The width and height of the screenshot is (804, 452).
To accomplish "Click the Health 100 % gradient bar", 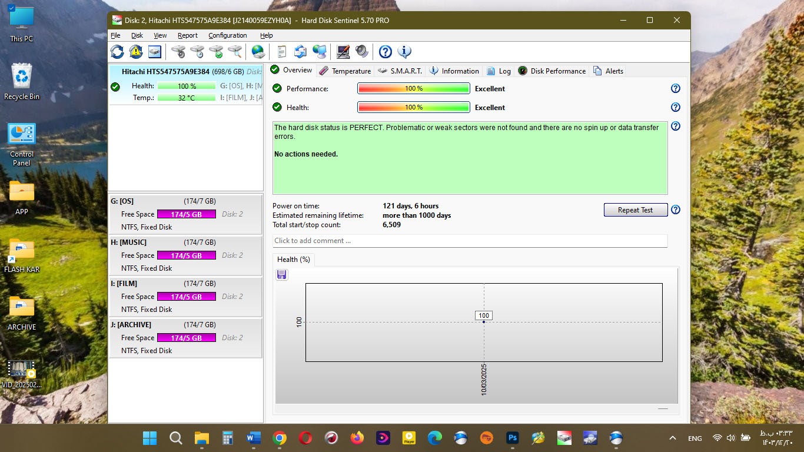I will [414, 107].
